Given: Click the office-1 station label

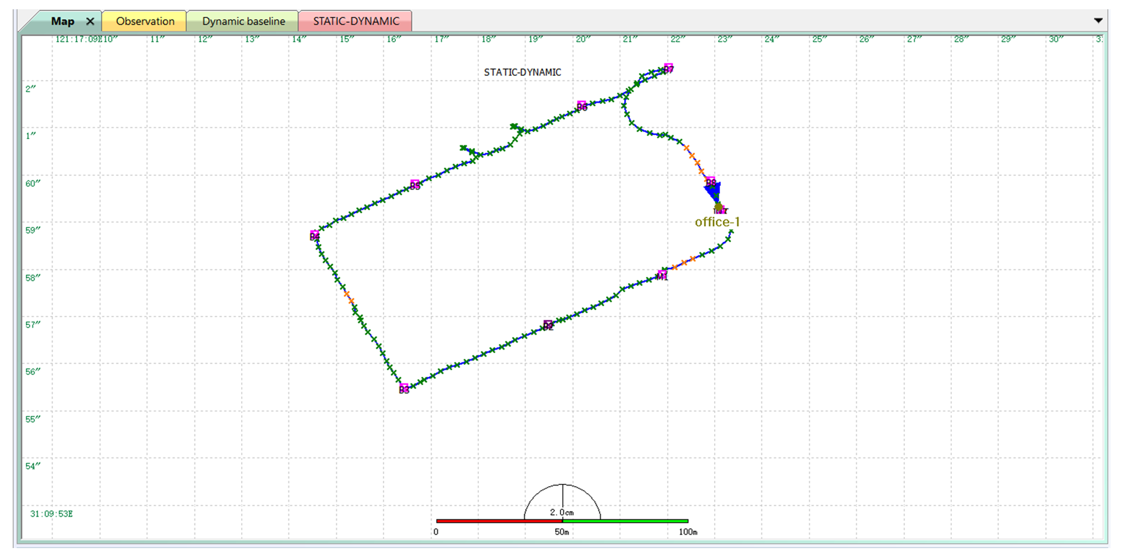Looking at the screenshot, I should click(717, 222).
